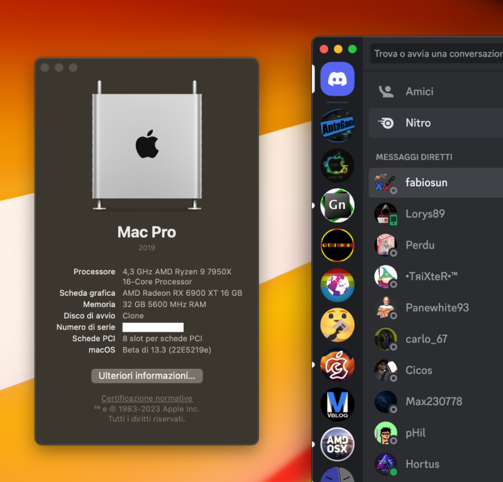
Task: Select the AMD Radeon RX 6900 XT text
Action: click(182, 293)
